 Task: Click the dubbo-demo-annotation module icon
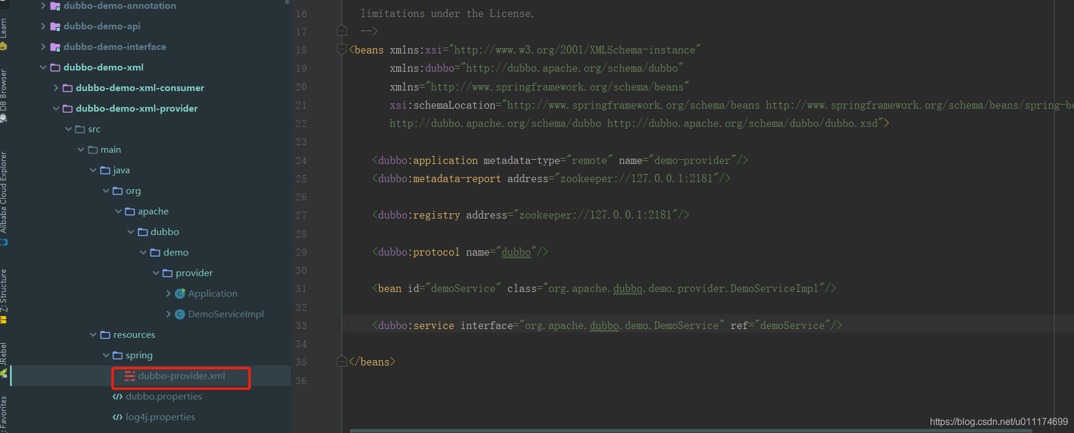(x=55, y=6)
